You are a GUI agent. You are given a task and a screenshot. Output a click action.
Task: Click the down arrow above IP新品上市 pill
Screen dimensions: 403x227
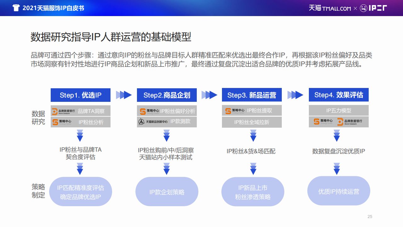[253, 169]
